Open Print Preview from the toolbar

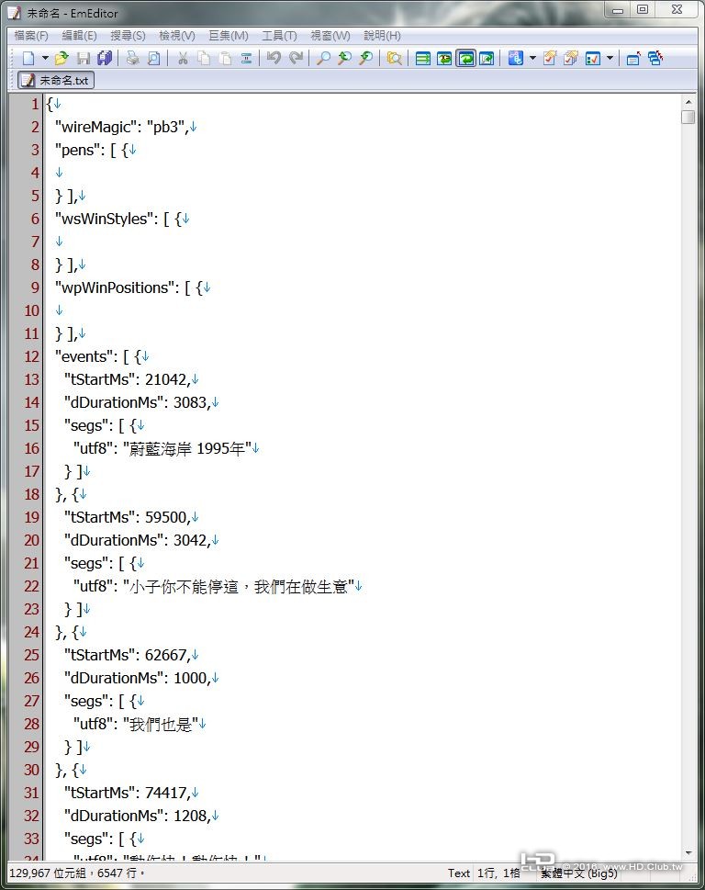coord(153,58)
